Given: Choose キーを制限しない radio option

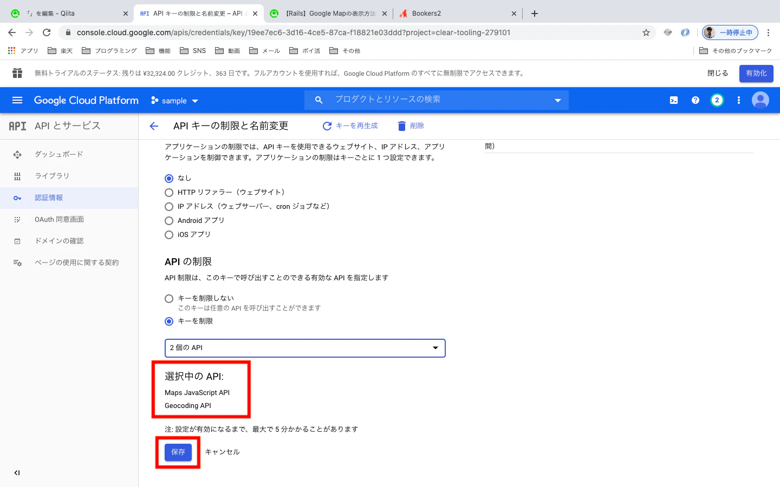Looking at the screenshot, I should tap(169, 299).
